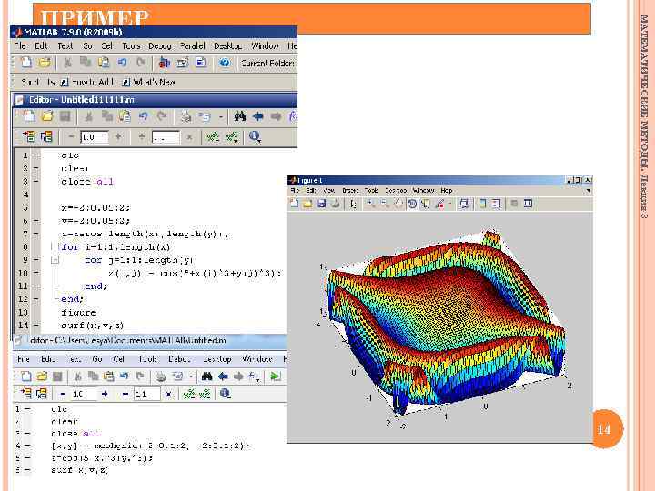
Task: Open Debug menu in MATLAB main window
Action: click(x=160, y=45)
